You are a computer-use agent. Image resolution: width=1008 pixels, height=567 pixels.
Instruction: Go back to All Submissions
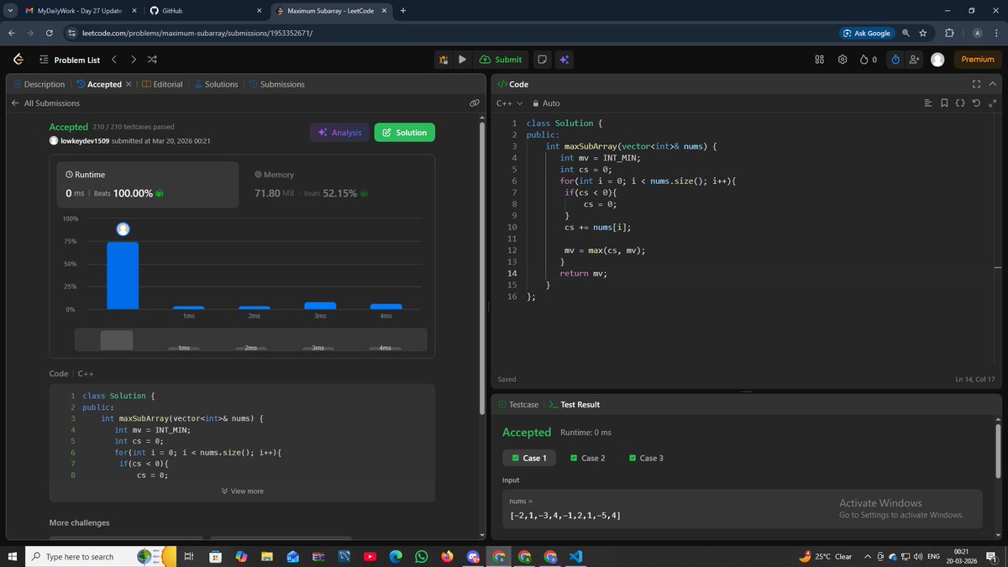click(x=45, y=102)
